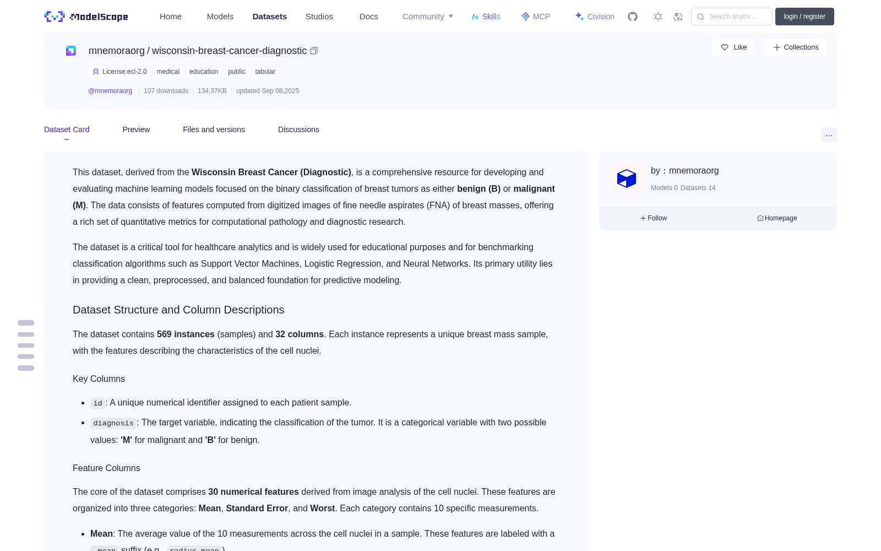Open the Docs menu item
The width and height of the screenshot is (881, 551).
pyautogui.click(x=369, y=17)
